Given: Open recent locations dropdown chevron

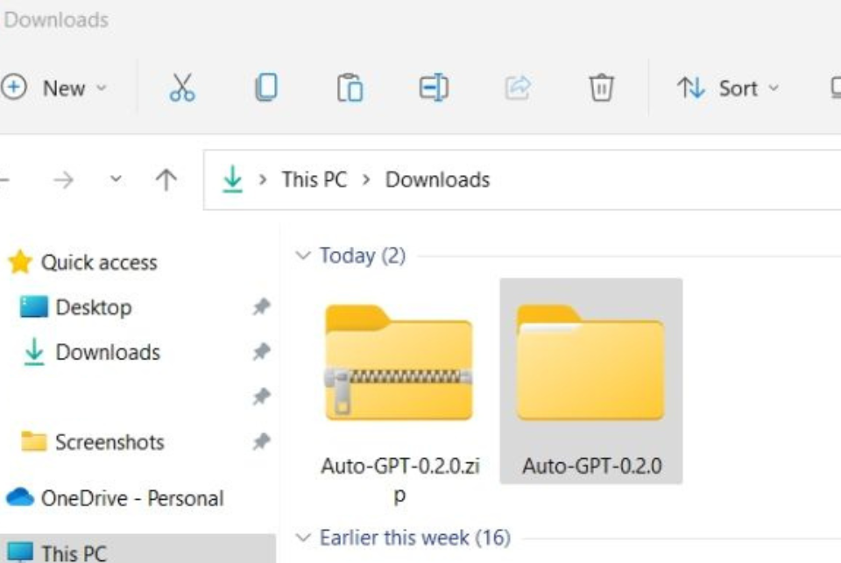Looking at the screenshot, I should [115, 179].
